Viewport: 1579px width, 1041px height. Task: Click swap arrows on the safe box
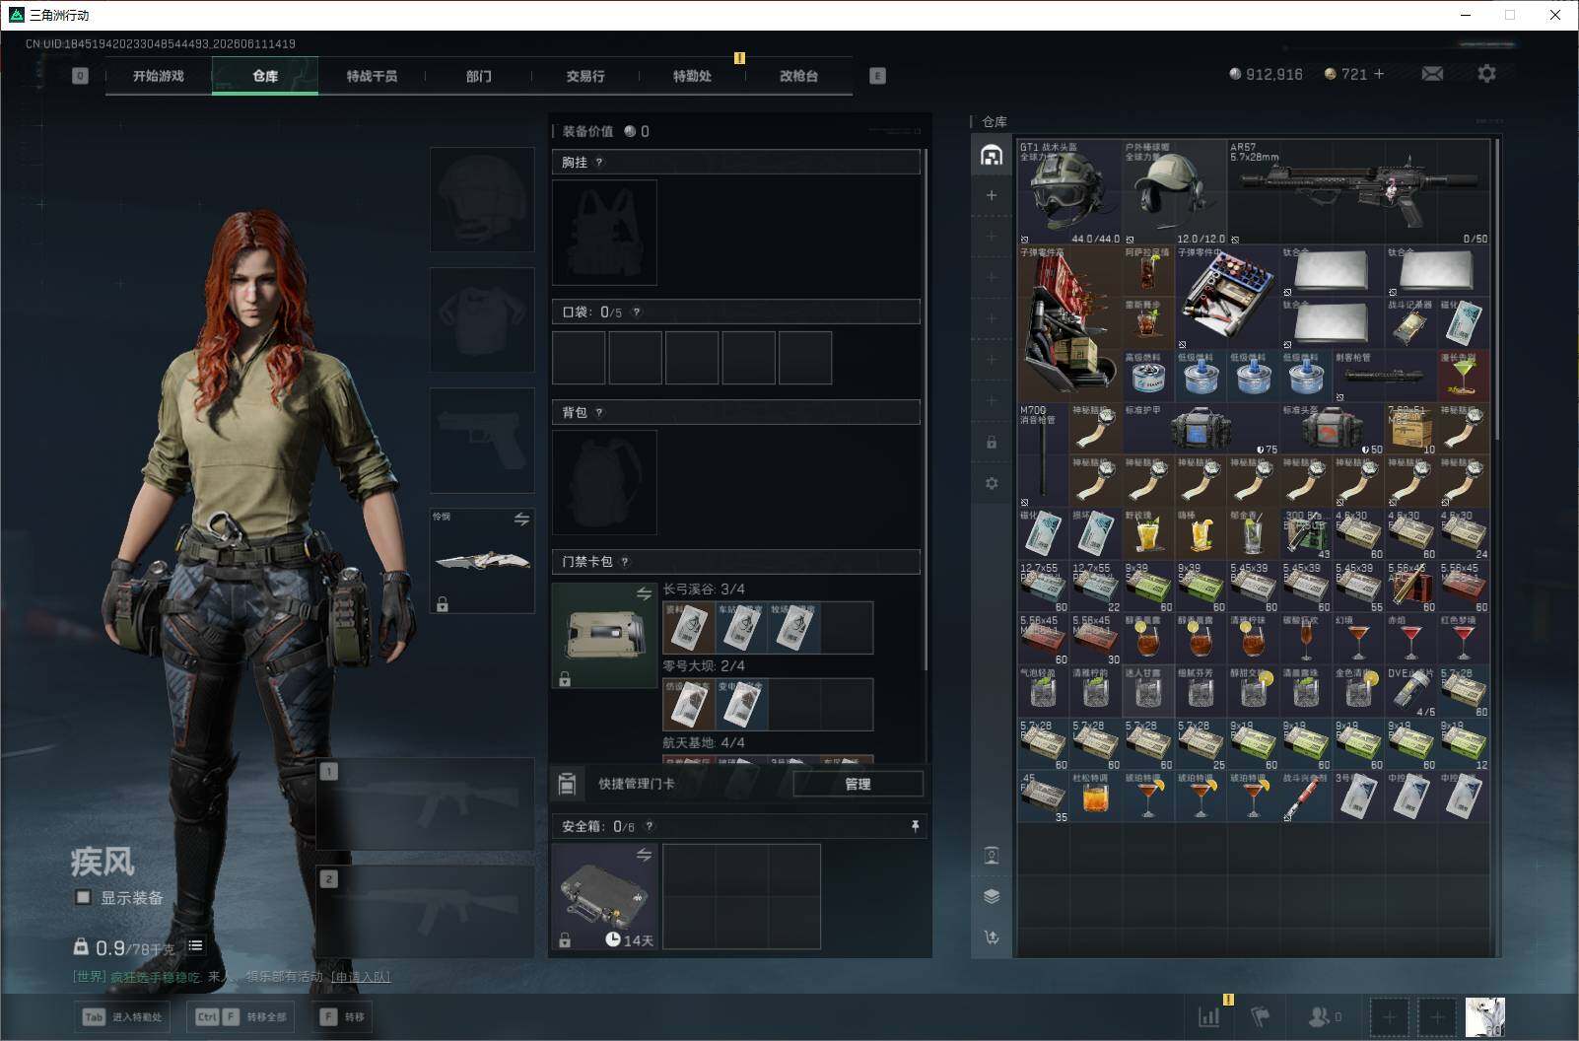pos(644,855)
